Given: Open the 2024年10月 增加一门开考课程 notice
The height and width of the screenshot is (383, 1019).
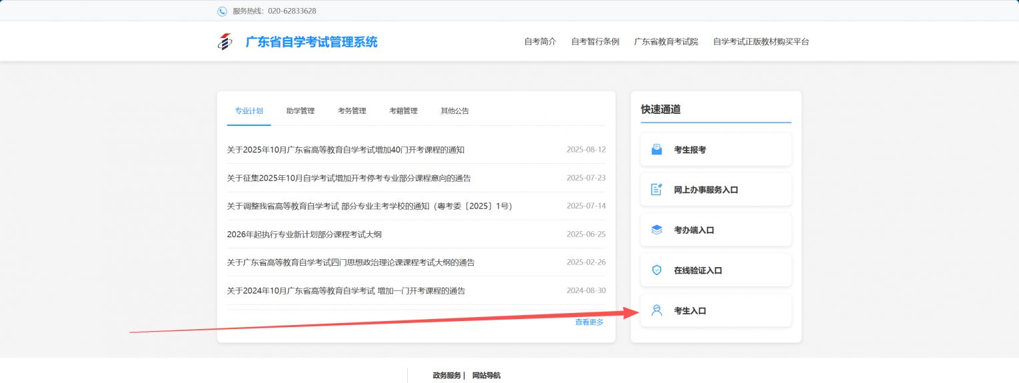Looking at the screenshot, I should coord(346,291).
